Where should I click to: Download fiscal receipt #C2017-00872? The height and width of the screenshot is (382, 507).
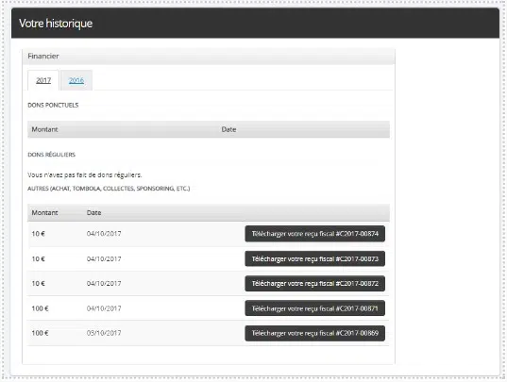click(x=315, y=284)
